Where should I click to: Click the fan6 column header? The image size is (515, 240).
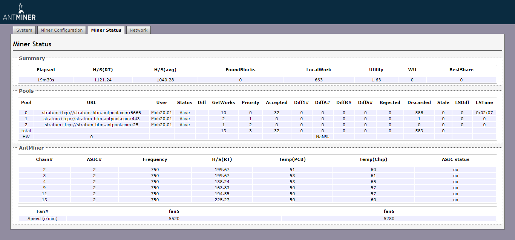[x=389, y=211]
